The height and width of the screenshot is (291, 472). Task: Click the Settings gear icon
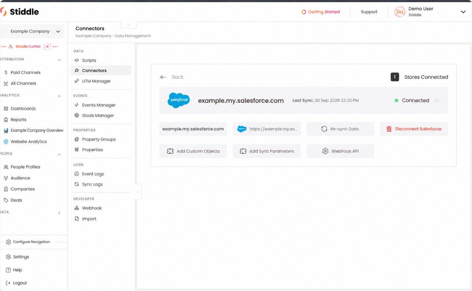[x=9, y=257]
